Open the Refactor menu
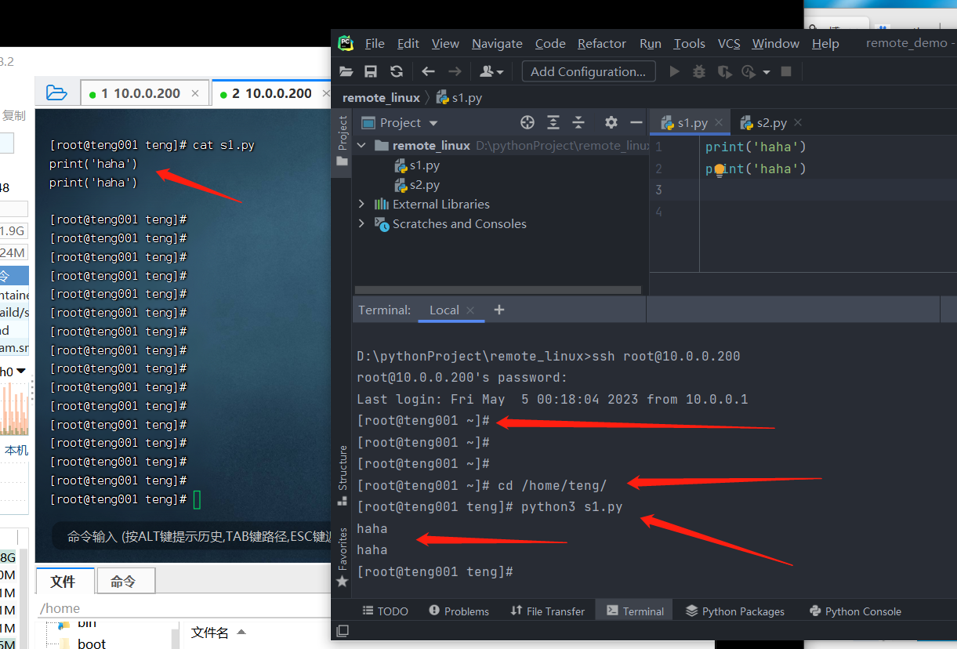The width and height of the screenshot is (957, 649). 602,43
